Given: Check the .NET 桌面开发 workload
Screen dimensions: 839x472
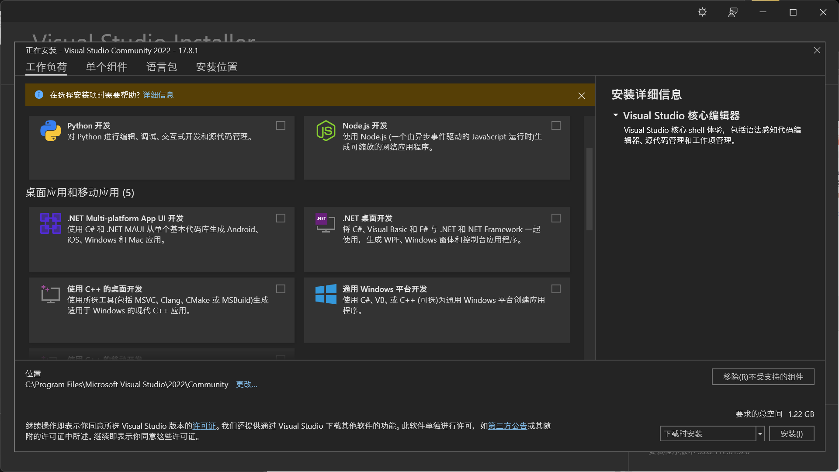Looking at the screenshot, I should click(x=555, y=218).
